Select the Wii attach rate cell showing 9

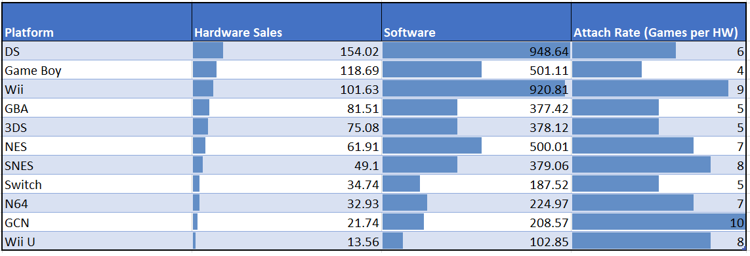[x=659, y=89]
